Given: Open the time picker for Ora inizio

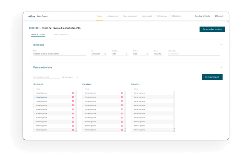Looking at the screenshot, I should tap(126, 54).
